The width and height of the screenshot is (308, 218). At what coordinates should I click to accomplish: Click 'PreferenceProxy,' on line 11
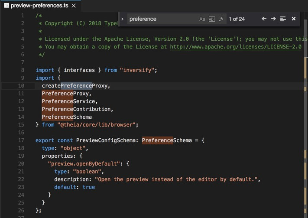66,94
